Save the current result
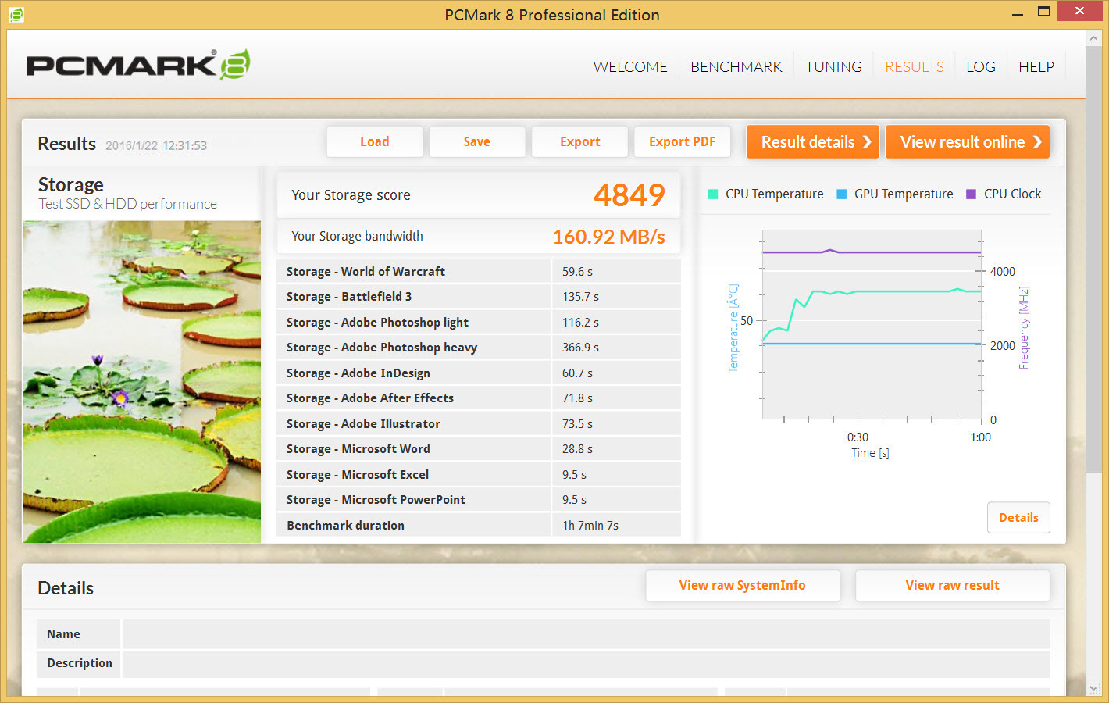Viewport: 1109px width, 703px height. pyautogui.click(x=476, y=142)
